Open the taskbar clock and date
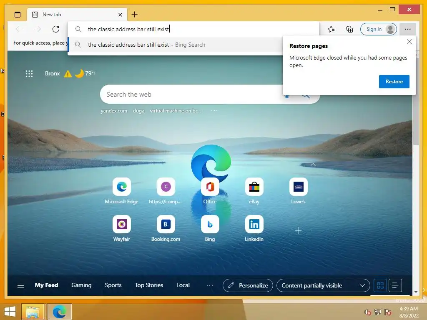The width and height of the screenshot is (427, 320). [409, 312]
